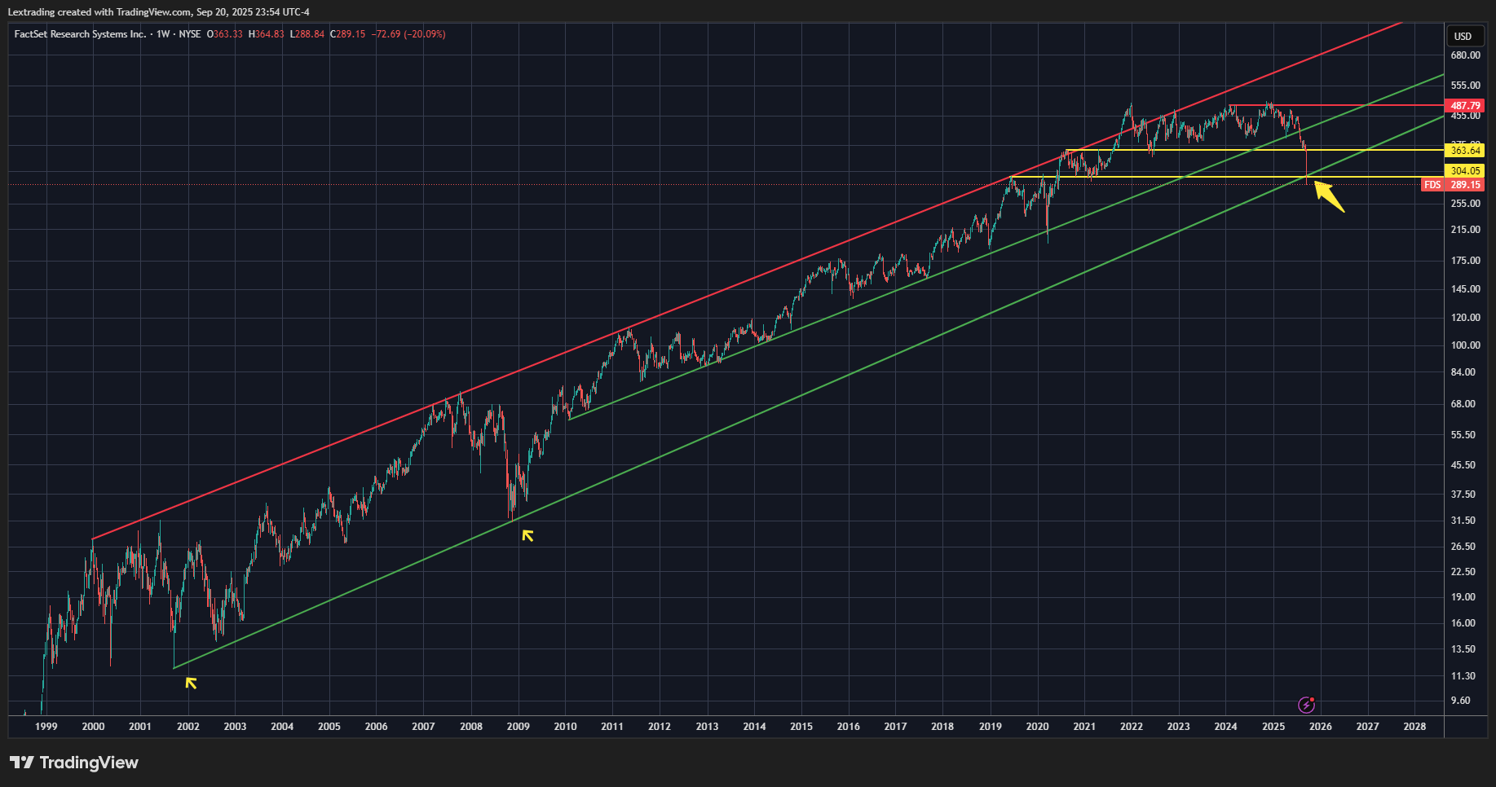Screen dimensions: 1496x787
Task: Click the 2020 year label on time axis
Action: (x=1037, y=727)
